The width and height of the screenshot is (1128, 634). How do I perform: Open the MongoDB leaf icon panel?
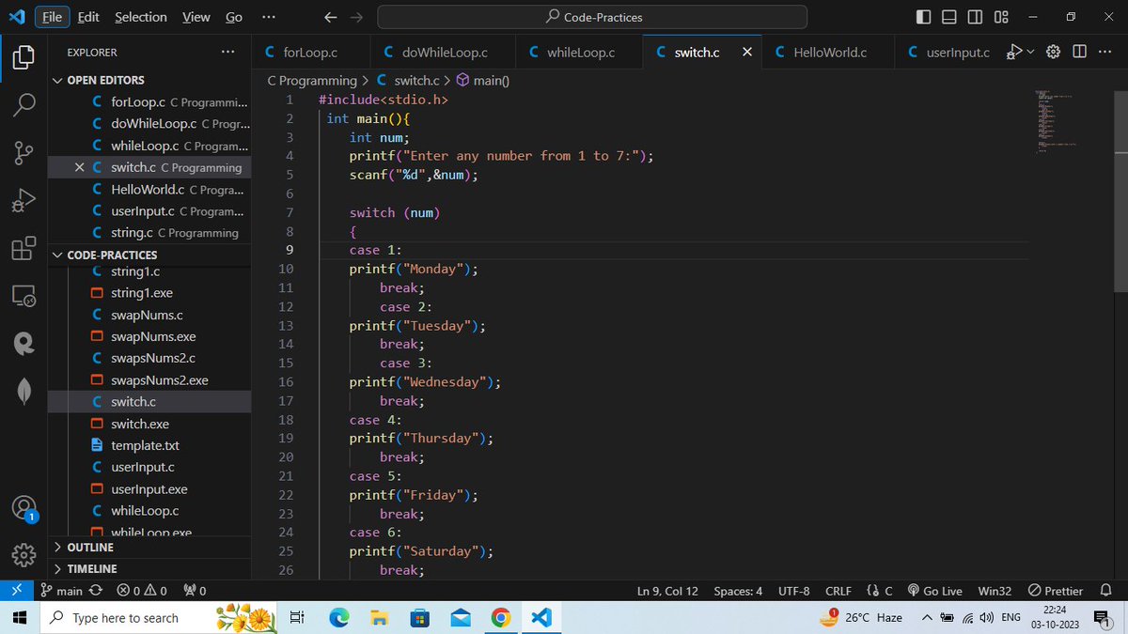point(24,393)
